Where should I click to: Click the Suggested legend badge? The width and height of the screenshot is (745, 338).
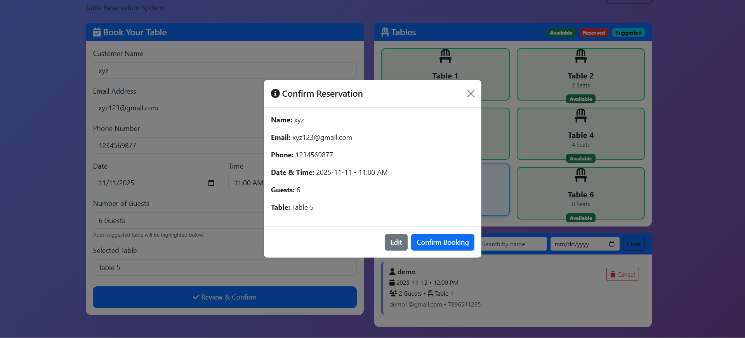point(629,33)
